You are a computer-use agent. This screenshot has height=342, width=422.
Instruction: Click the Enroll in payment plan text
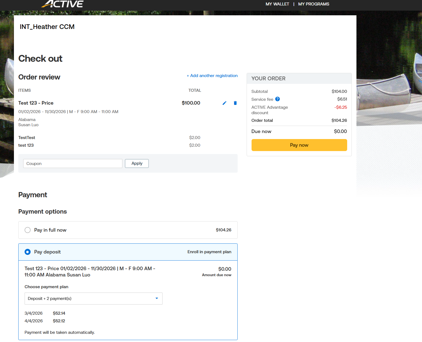[209, 252]
